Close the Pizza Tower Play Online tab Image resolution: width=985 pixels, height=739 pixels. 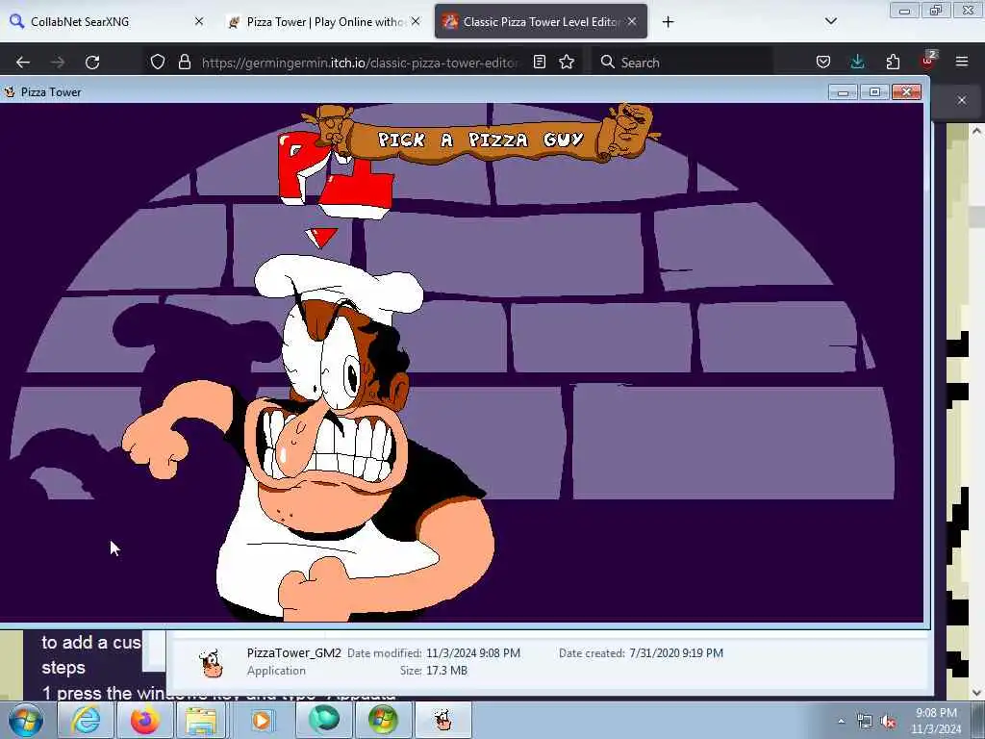(416, 21)
